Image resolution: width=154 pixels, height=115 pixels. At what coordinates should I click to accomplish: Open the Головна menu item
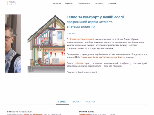coord(57,4)
